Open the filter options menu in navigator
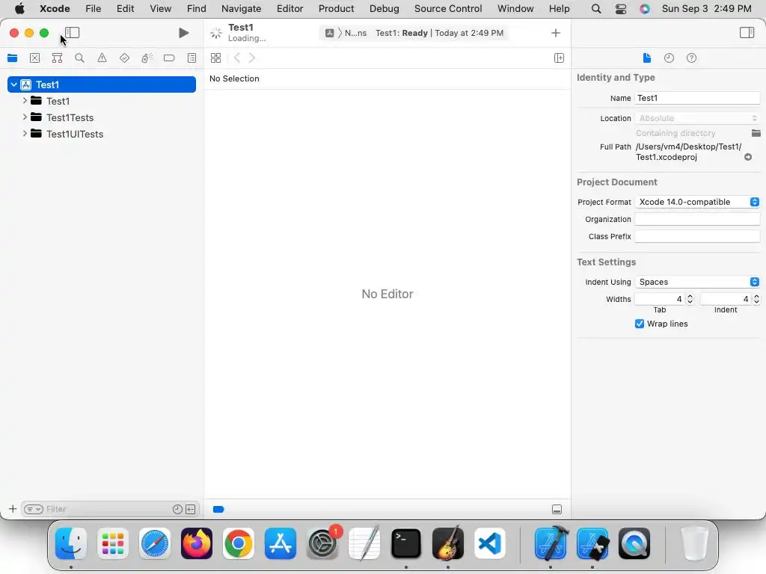Image resolution: width=766 pixels, height=574 pixels. click(34, 509)
